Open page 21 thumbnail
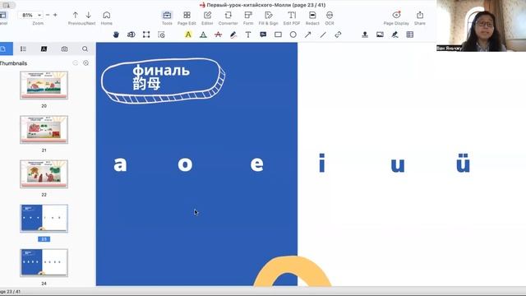Screen dimensions: 526x296 point(44,130)
